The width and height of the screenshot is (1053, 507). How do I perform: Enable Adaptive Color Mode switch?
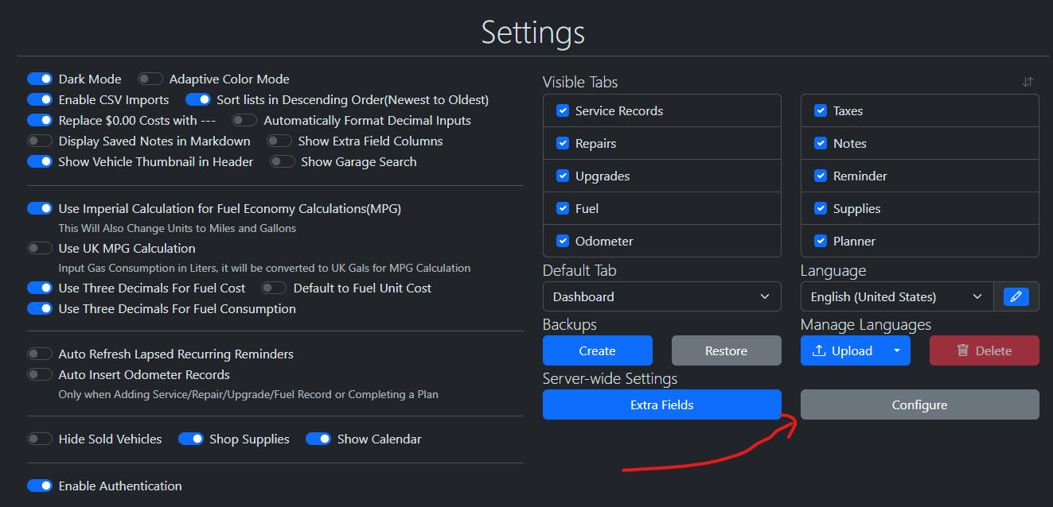[x=150, y=79]
